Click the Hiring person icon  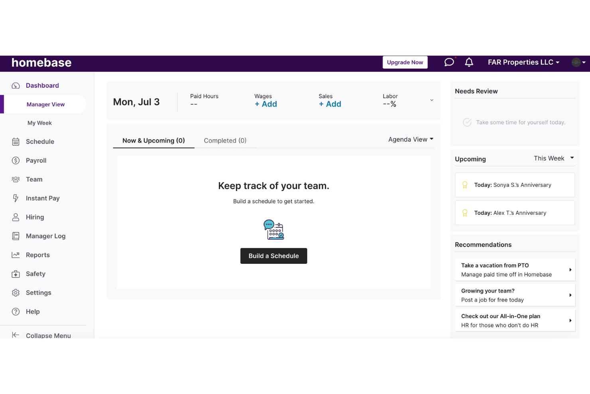tap(16, 217)
